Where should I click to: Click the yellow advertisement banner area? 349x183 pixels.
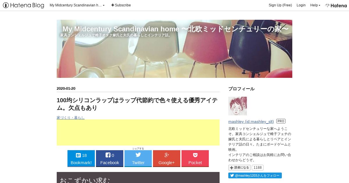point(138,132)
